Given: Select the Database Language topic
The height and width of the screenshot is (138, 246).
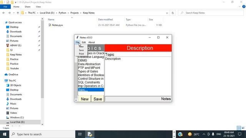Looking at the screenshot, I should click(x=91, y=57).
